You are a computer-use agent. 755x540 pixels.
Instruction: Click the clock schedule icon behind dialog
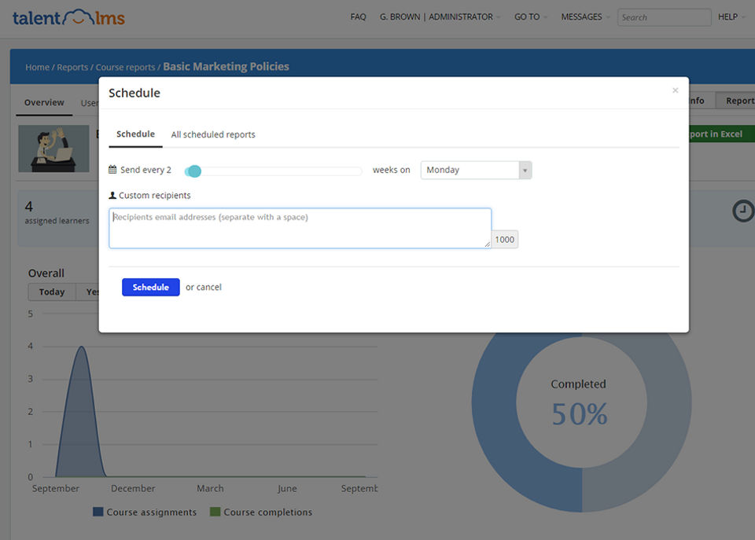click(x=743, y=211)
